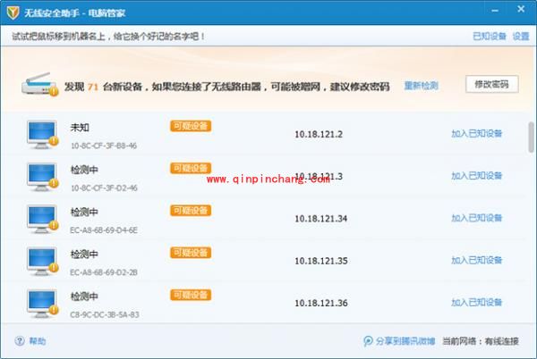Viewport: 537px width, 359px height.
Task: Click 重新检测 to rescan devices
Action: tap(421, 86)
